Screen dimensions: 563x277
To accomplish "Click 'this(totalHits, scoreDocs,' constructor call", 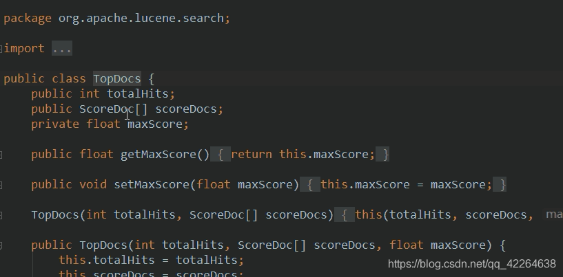I will (444, 215).
